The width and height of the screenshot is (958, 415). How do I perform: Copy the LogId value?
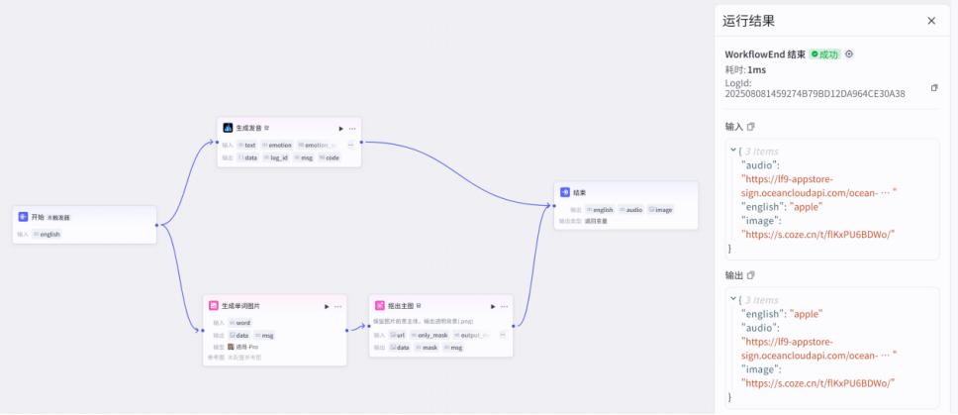click(934, 88)
